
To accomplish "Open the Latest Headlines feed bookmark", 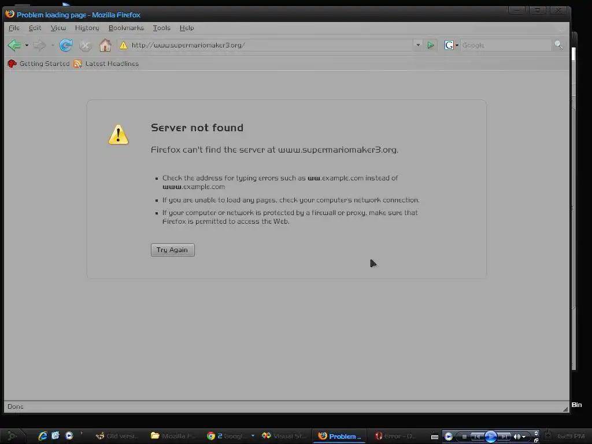I will tap(106, 64).
